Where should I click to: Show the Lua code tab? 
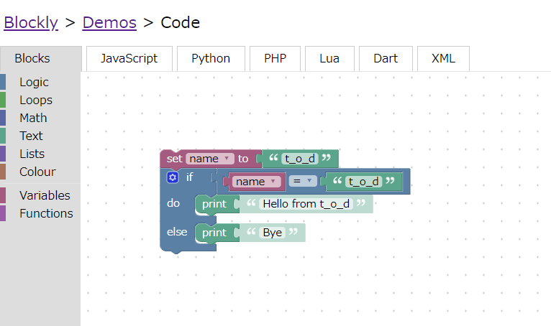coord(329,59)
